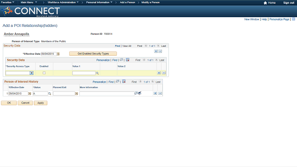The image size is (297, 167).
Task: Open Personal Information breadcrumb menu
Action: [x=99, y=2]
